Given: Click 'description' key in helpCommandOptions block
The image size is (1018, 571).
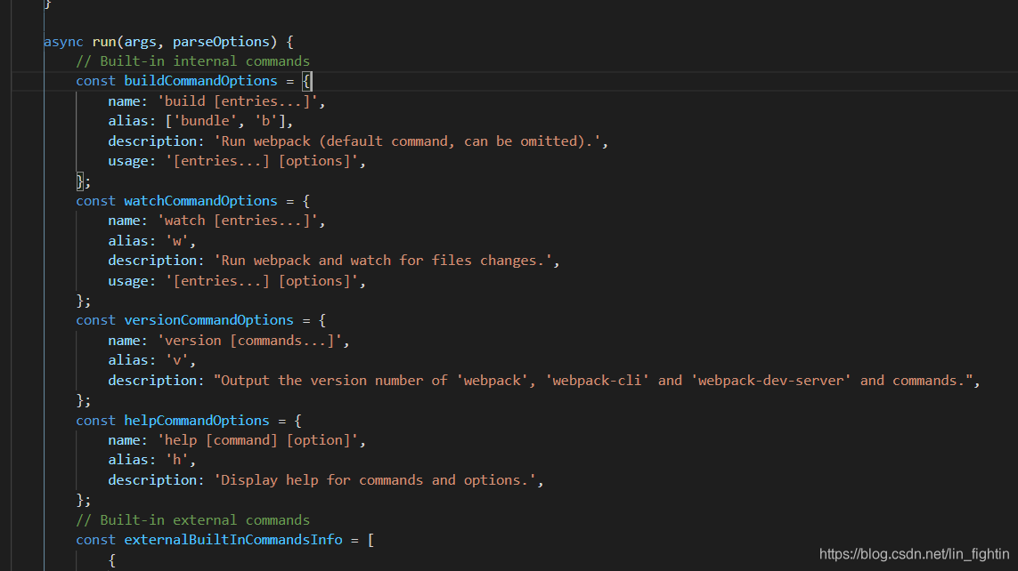Looking at the screenshot, I should [152, 480].
